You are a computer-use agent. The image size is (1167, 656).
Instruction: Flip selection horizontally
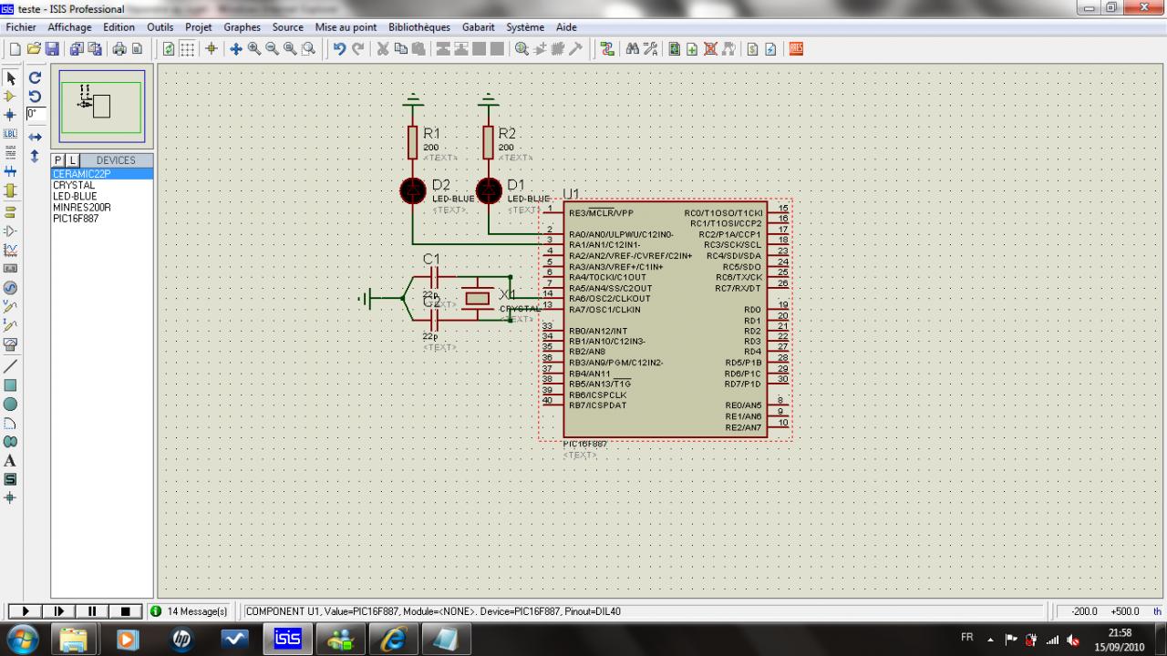pos(35,137)
